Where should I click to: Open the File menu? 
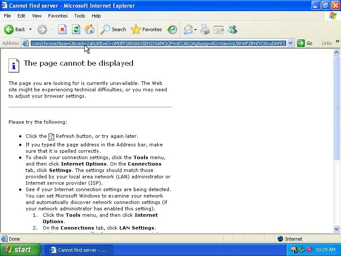[7, 16]
